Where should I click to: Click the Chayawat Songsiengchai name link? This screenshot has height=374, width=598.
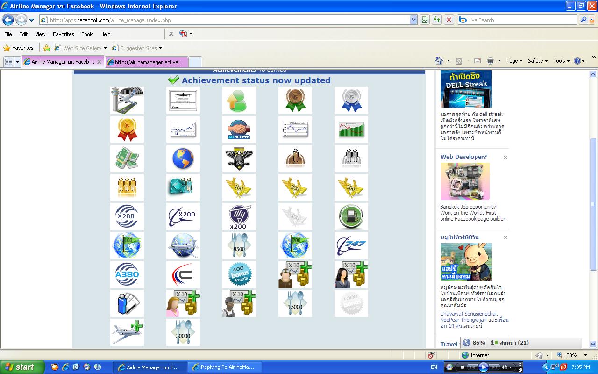pyautogui.click(x=469, y=314)
